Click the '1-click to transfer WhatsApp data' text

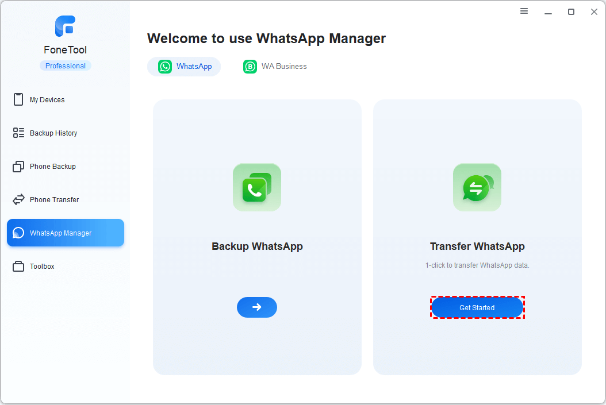477,265
